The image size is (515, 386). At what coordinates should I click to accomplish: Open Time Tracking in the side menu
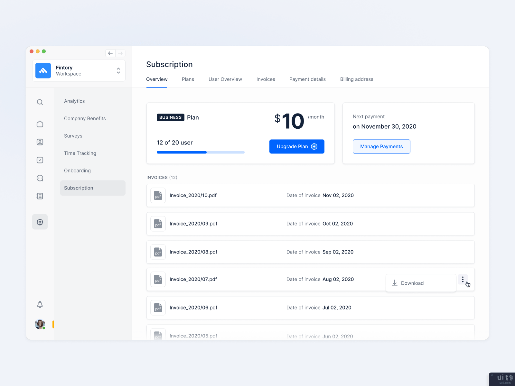tap(80, 153)
